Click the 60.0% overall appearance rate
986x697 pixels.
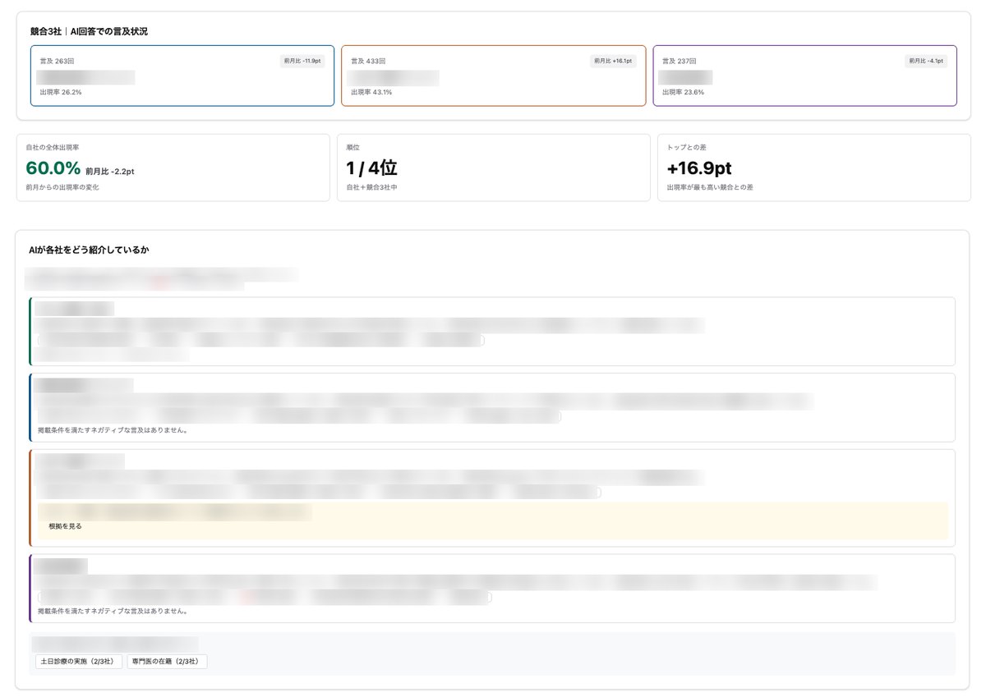pyautogui.click(x=53, y=168)
